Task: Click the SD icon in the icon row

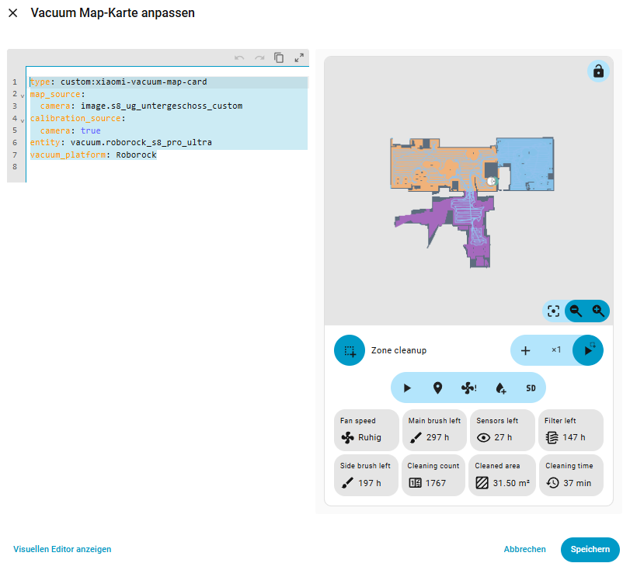Action: pos(531,388)
